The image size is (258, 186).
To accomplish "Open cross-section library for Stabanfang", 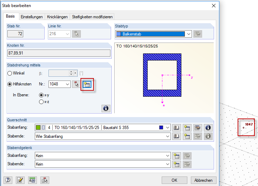I will click(x=176, y=128).
